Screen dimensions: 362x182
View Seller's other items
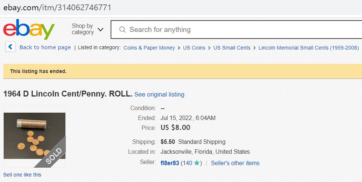click(235, 163)
